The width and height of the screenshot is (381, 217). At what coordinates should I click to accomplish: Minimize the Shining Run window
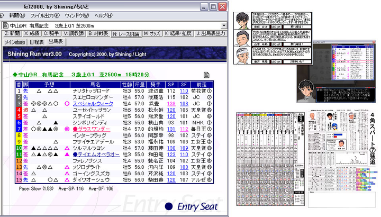coord(204,6)
